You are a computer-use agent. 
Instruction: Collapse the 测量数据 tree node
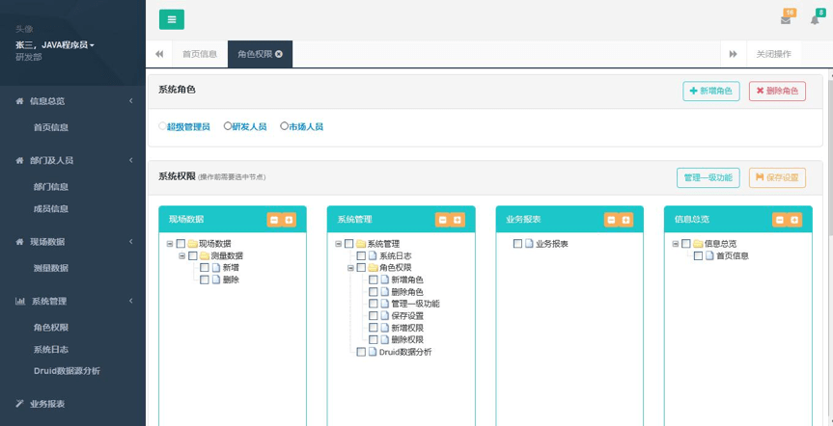(x=181, y=256)
